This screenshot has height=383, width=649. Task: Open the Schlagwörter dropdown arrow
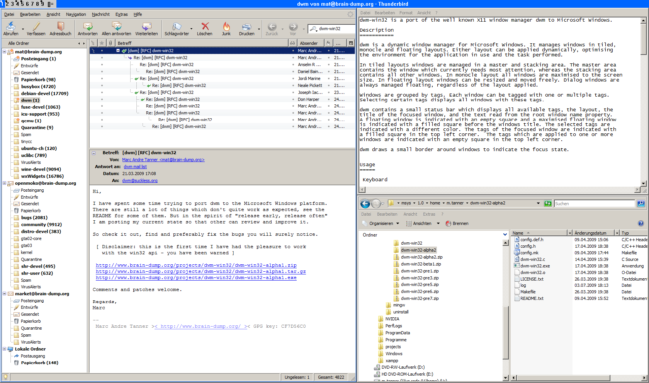[191, 29]
